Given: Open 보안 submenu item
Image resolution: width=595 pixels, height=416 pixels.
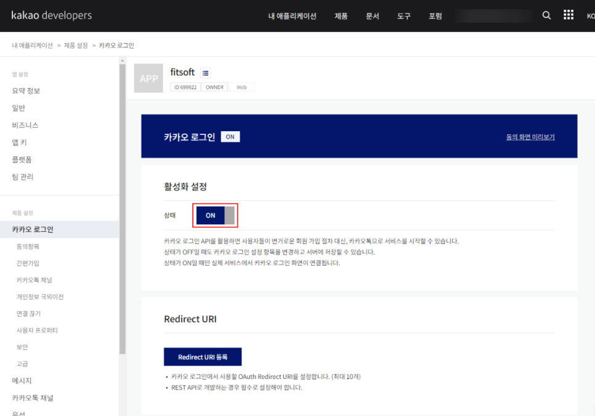Looking at the screenshot, I should [x=22, y=347].
